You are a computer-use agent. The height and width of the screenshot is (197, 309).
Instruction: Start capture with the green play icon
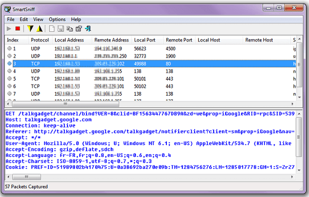(9, 29)
